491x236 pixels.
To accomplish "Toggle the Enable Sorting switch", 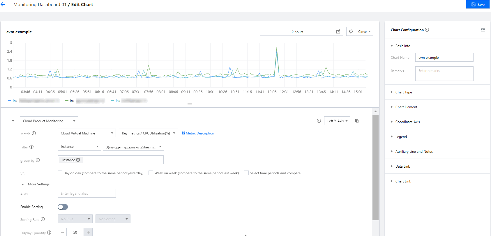I will tap(63, 207).
